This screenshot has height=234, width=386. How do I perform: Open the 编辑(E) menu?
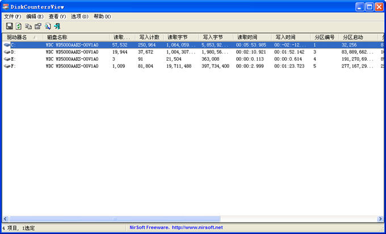[x=35, y=16]
